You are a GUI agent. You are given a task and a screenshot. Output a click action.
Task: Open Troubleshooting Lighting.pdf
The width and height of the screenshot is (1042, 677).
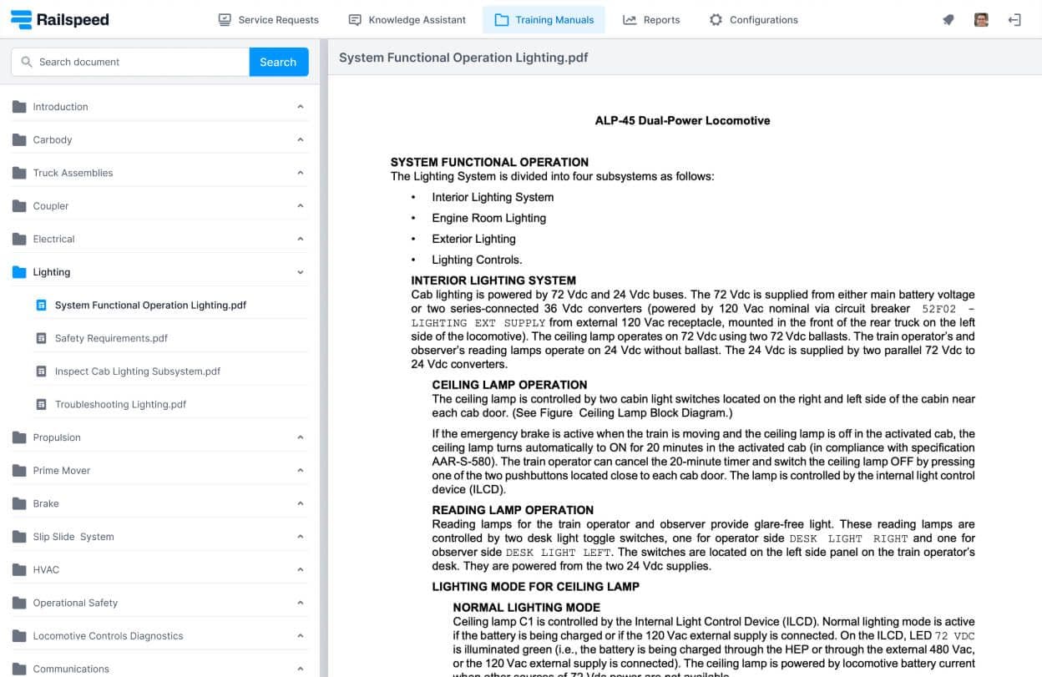(x=120, y=404)
